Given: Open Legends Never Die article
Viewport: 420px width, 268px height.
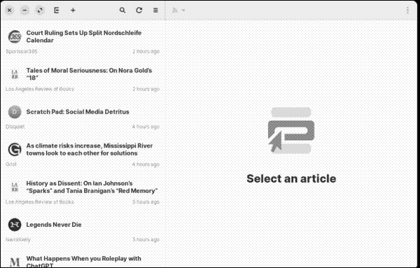Looking at the screenshot, I should click(x=54, y=225).
